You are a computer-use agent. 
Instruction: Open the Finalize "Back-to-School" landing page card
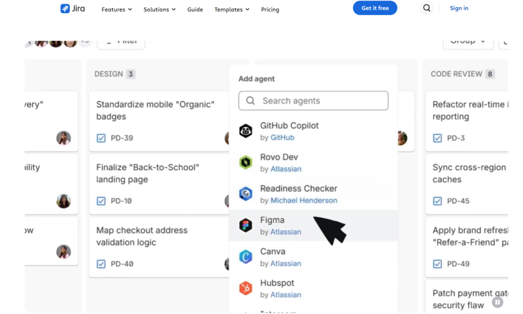pyautogui.click(x=159, y=184)
